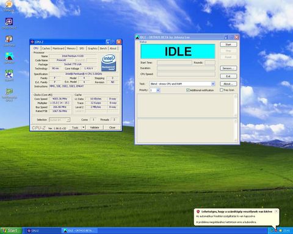Image resolution: width=293 pixels, height=234 pixels.
Task: Open the Priority dropdown in ORTHOS
Action: (x=158, y=90)
